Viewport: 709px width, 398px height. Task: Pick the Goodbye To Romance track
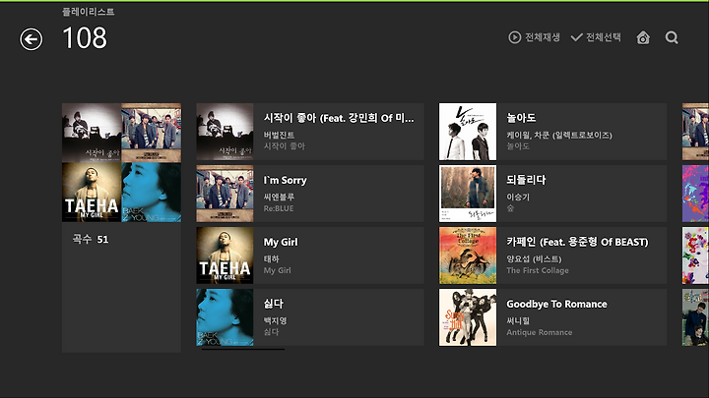pos(552,317)
